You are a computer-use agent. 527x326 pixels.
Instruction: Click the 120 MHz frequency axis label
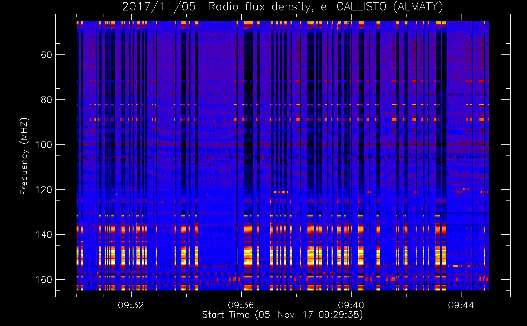[x=44, y=190]
